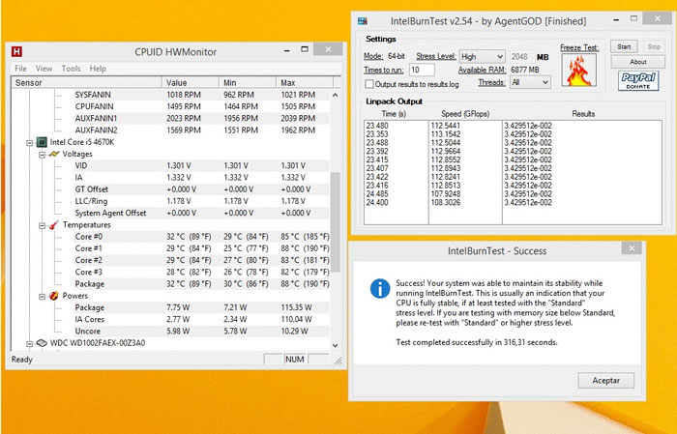The height and width of the screenshot is (434, 677).
Task: Click the About button
Action: click(637, 62)
